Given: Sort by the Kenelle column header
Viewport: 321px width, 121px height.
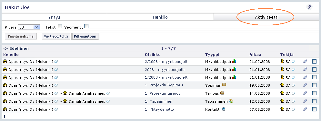Looking at the screenshot, I should click(11, 55).
